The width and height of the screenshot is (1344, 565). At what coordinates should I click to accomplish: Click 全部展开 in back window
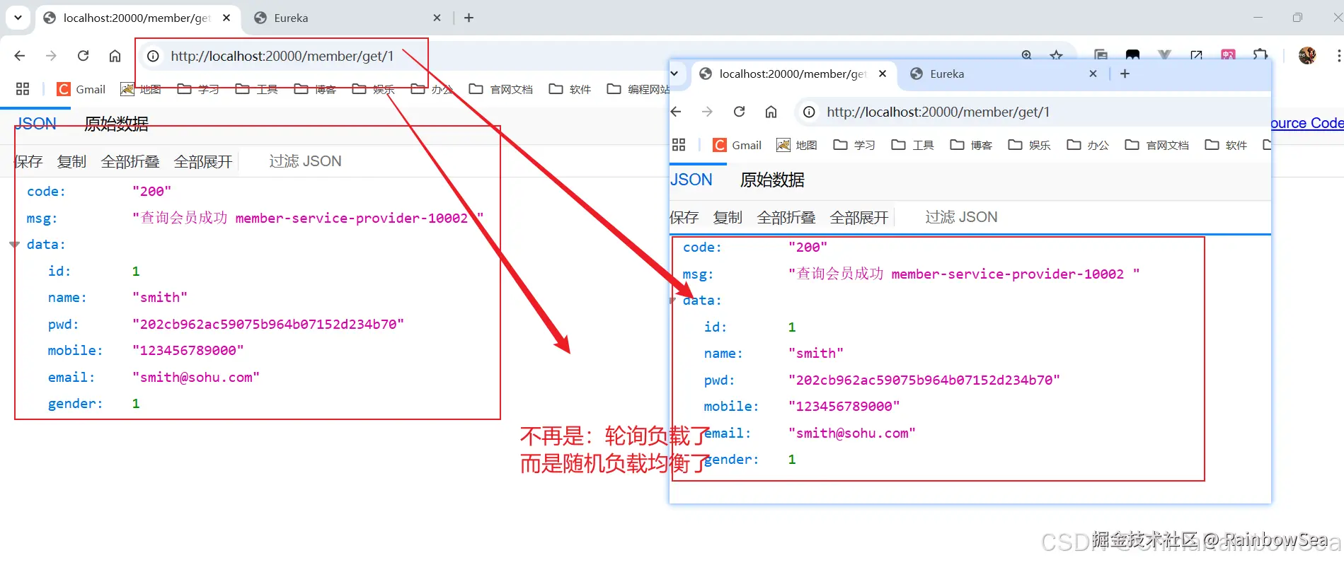(203, 162)
